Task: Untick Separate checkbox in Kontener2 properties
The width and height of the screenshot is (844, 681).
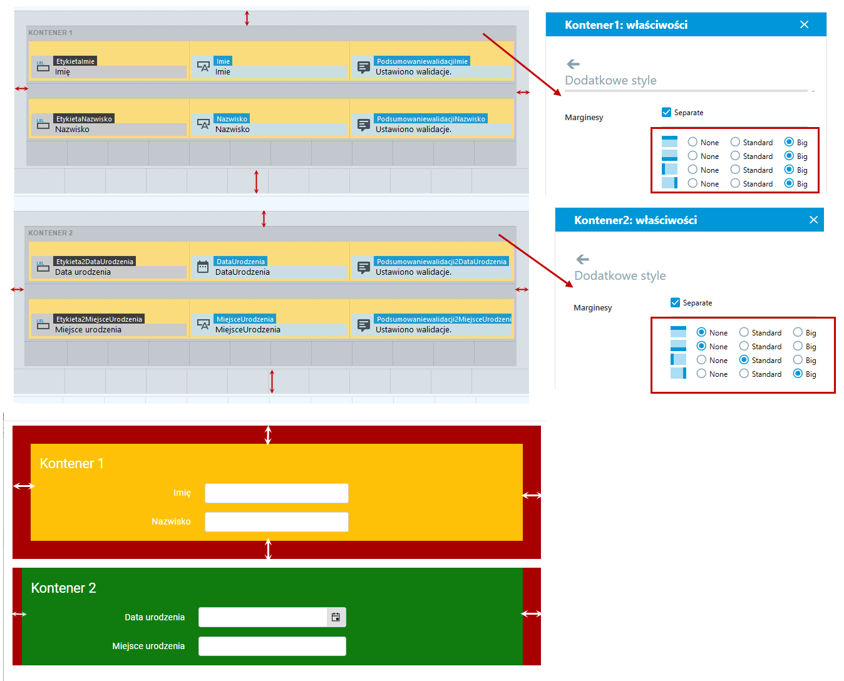Action: (675, 303)
